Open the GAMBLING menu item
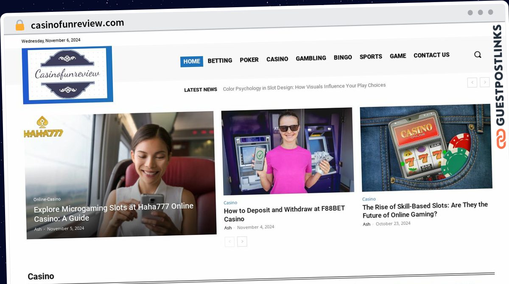This screenshot has height=284, width=509. coord(311,58)
